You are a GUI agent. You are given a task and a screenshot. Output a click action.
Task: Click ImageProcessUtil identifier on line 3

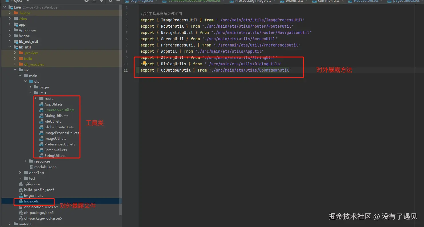(x=179, y=20)
